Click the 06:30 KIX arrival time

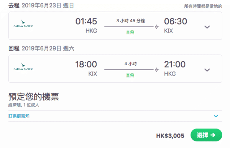pyautogui.click(x=176, y=21)
